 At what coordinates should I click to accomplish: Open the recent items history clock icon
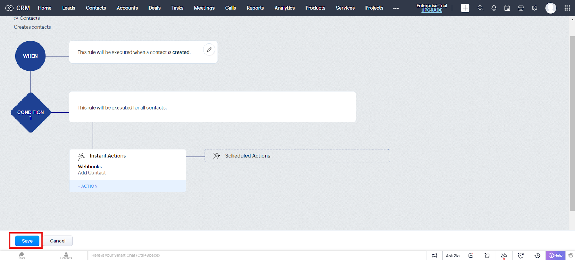pyautogui.click(x=537, y=256)
